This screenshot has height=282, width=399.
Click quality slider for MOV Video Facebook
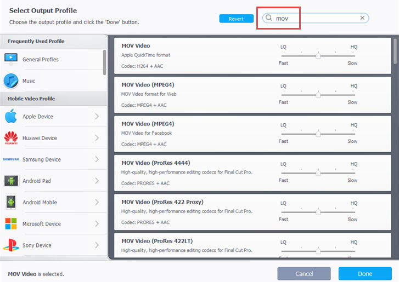tap(318, 134)
